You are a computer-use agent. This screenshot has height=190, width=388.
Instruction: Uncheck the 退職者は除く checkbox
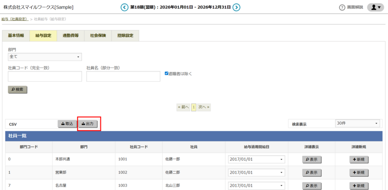(x=167, y=74)
